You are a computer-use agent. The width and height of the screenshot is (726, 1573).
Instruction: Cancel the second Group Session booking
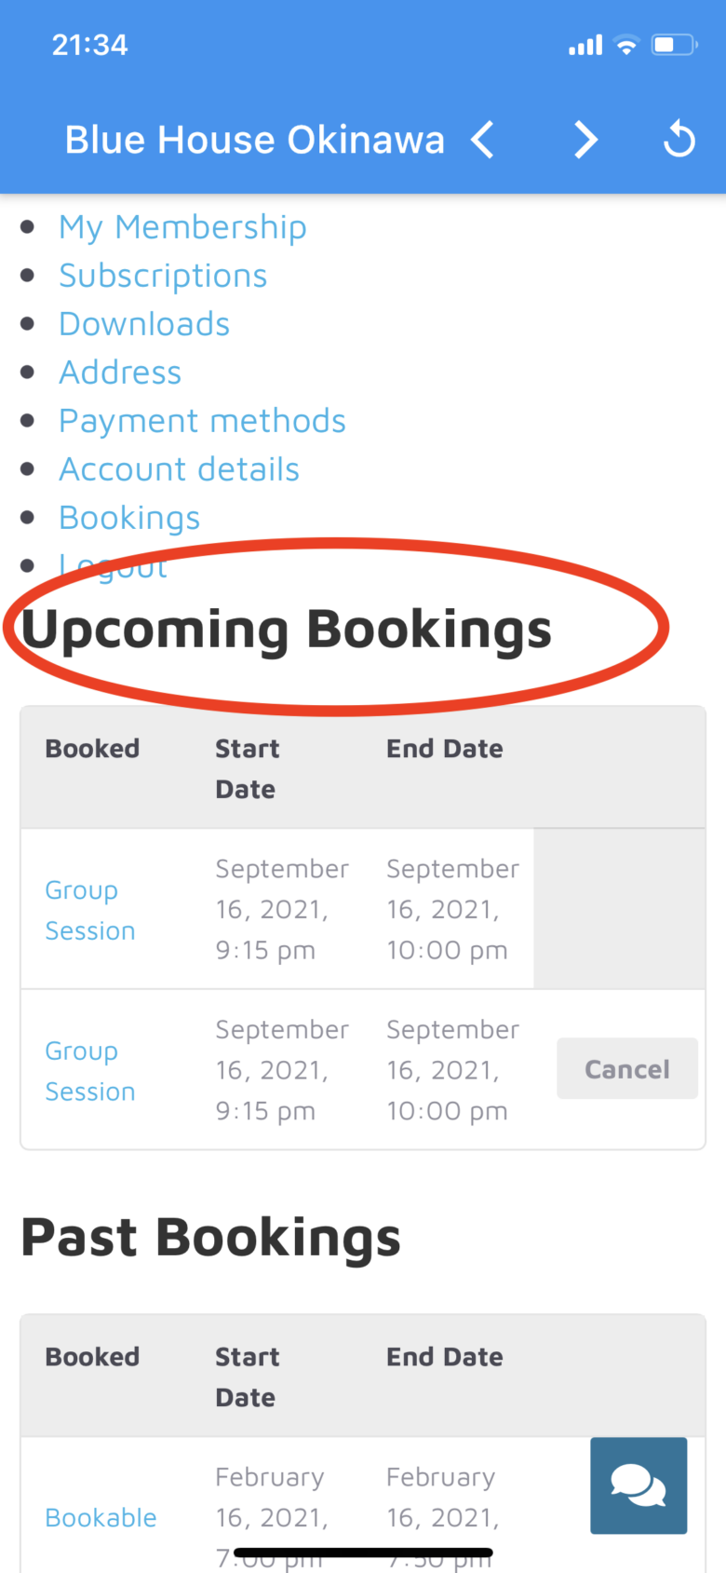pyautogui.click(x=627, y=1068)
